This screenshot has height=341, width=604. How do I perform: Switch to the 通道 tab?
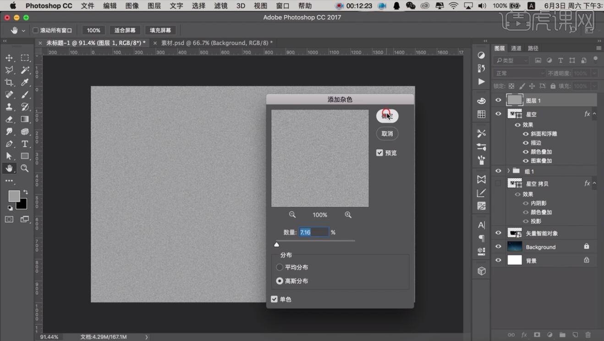point(516,48)
